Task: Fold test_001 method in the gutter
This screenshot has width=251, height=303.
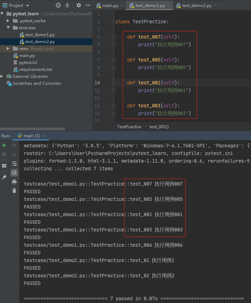Action: (x=114, y=83)
